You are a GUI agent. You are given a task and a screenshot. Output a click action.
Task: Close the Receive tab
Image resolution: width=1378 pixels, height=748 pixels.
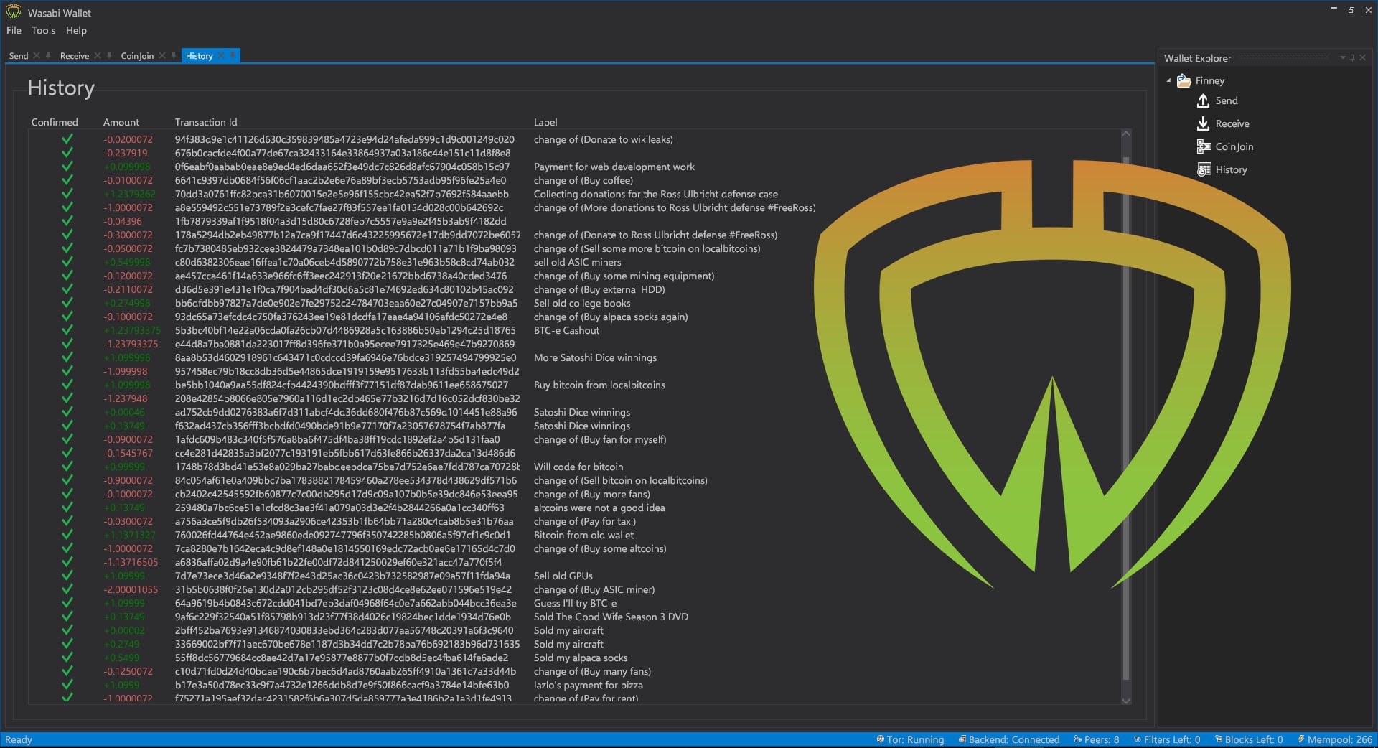[98, 55]
